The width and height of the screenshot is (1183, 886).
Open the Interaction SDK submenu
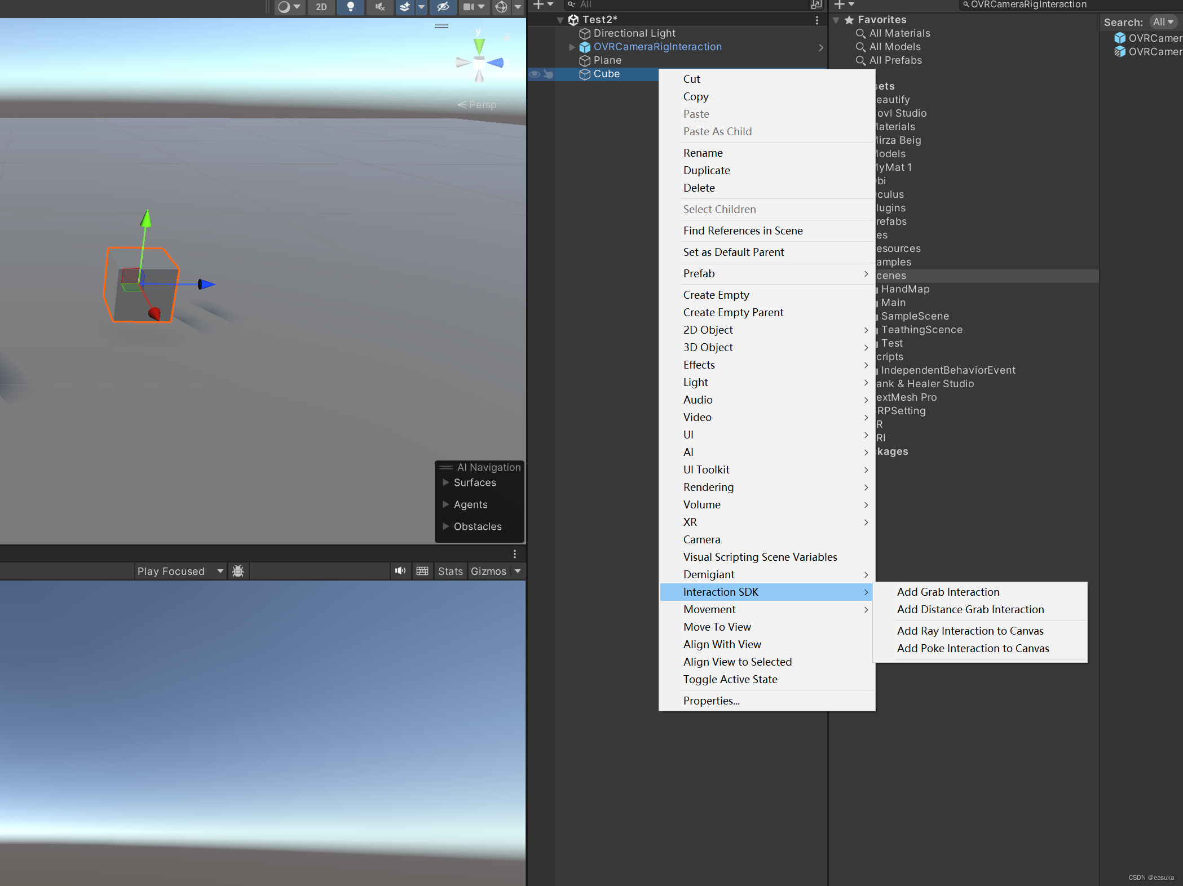pyautogui.click(x=721, y=592)
